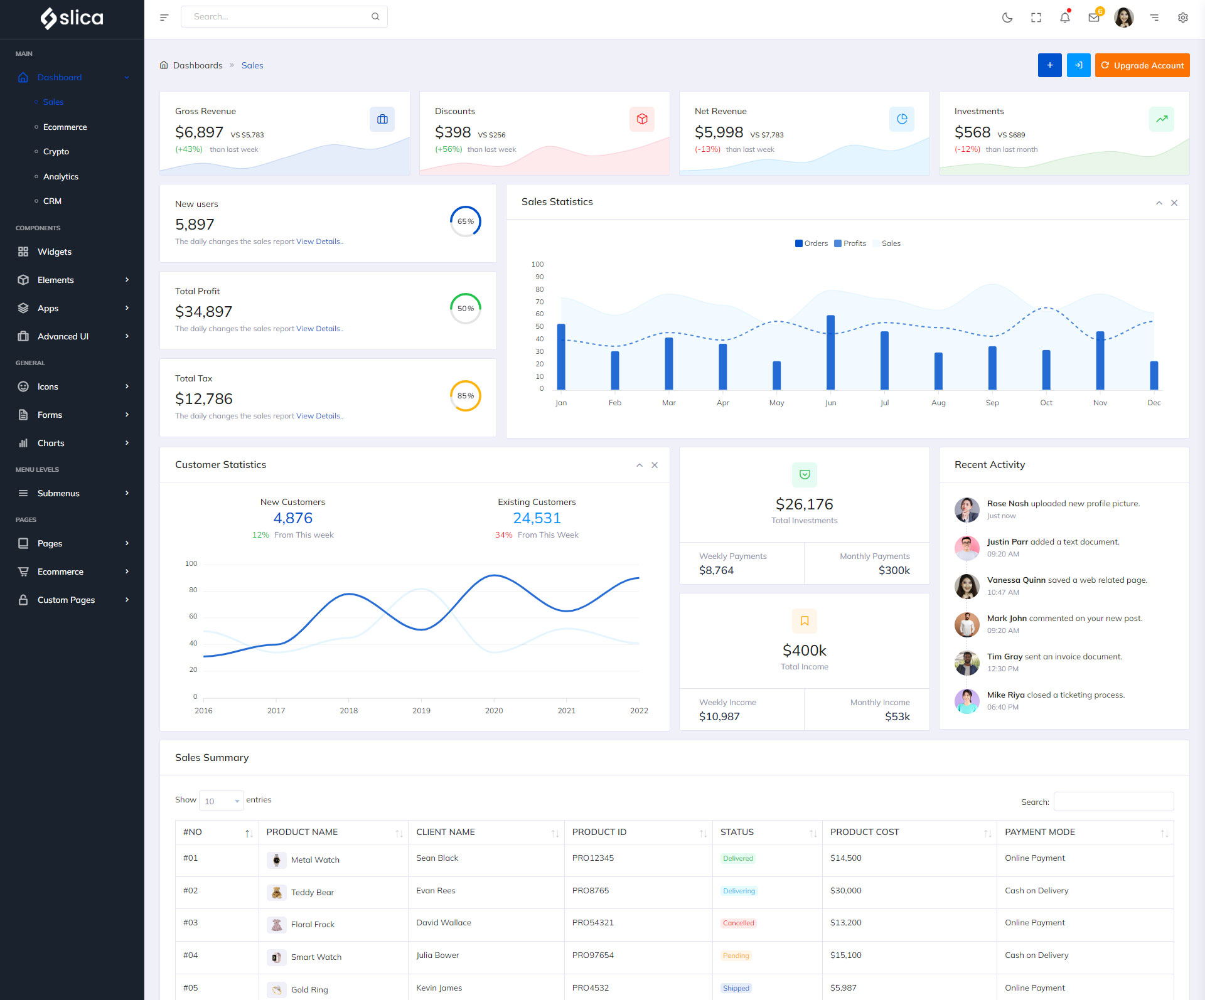Enter fullscreen mode with the expand icon

click(x=1036, y=18)
